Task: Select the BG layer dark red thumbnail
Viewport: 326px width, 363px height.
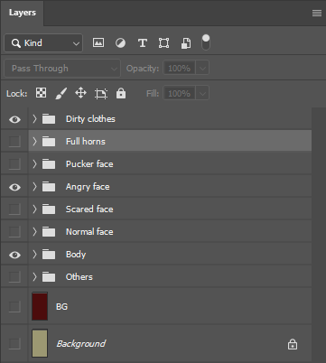Action: point(40,306)
